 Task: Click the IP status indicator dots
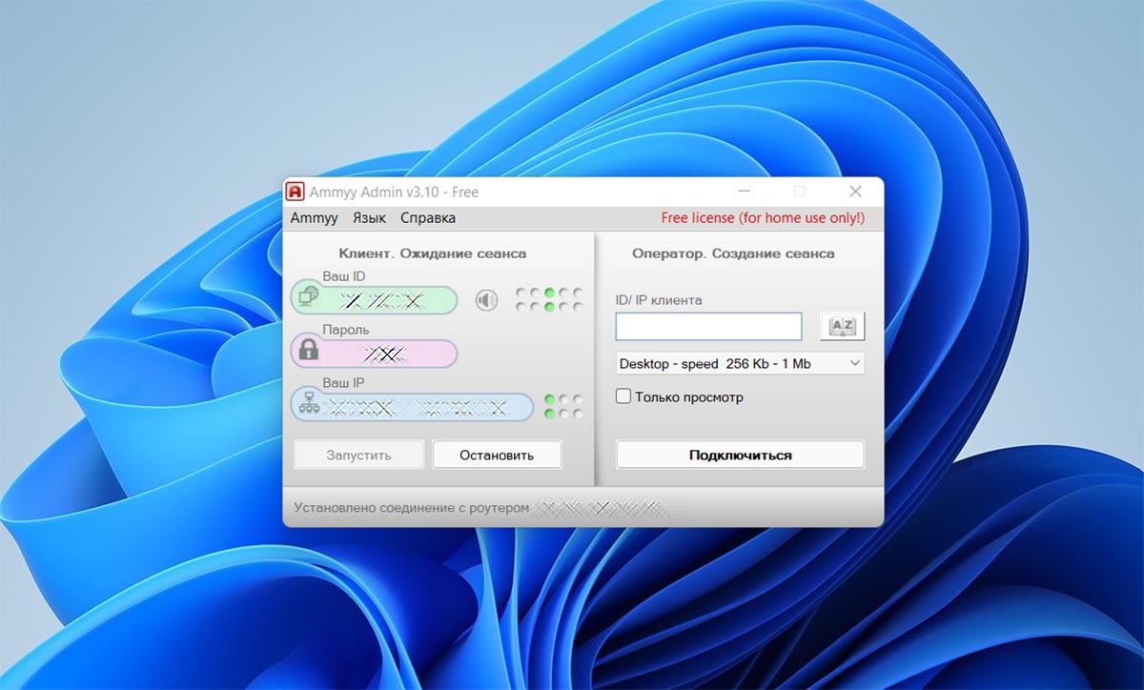click(x=562, y=406)
